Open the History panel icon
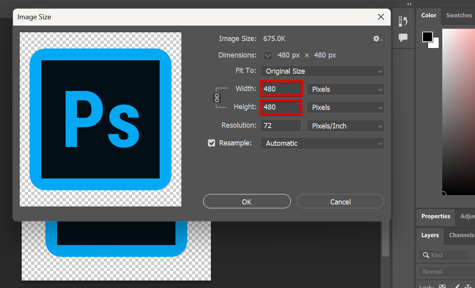 tap(403, 21)
